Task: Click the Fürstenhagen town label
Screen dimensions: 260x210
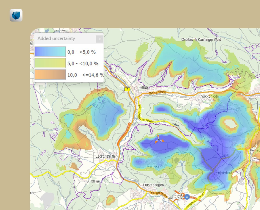Action: [154, 185]
